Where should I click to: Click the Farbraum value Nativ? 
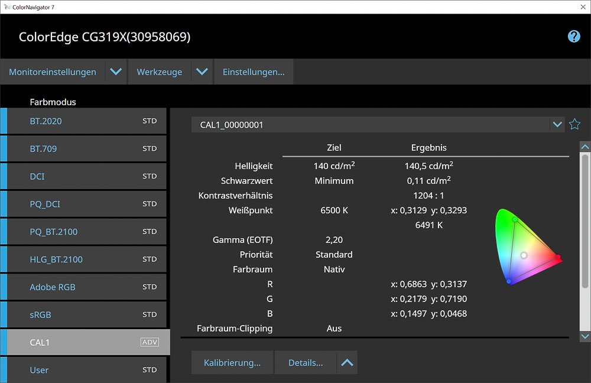click(x=335, y=269)
